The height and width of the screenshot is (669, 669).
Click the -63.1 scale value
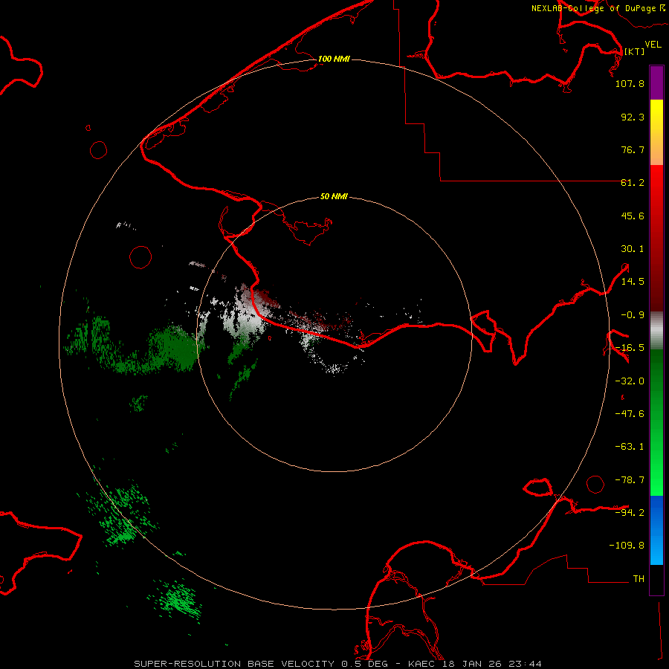pyautogui.click(x=630, y=447)
